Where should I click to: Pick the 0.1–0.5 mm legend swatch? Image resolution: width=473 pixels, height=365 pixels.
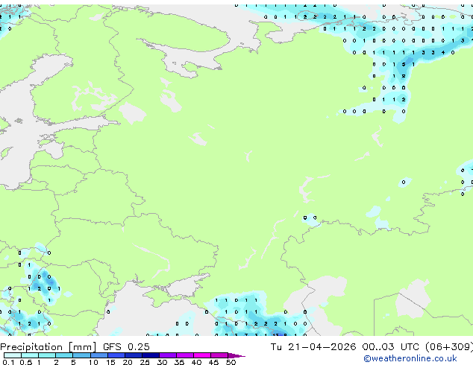(13, 355)
